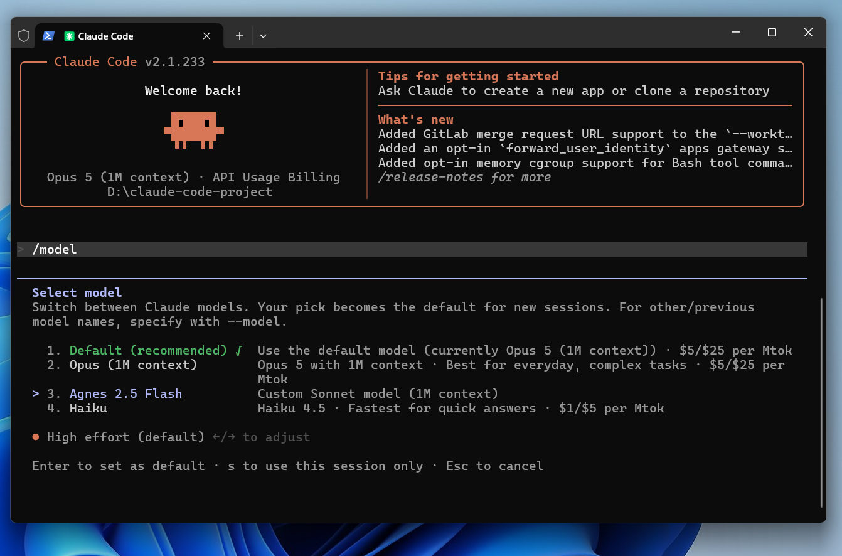Click the Custom Sonnet model description
The image size is (842, 556).
(x=378, y=393)
